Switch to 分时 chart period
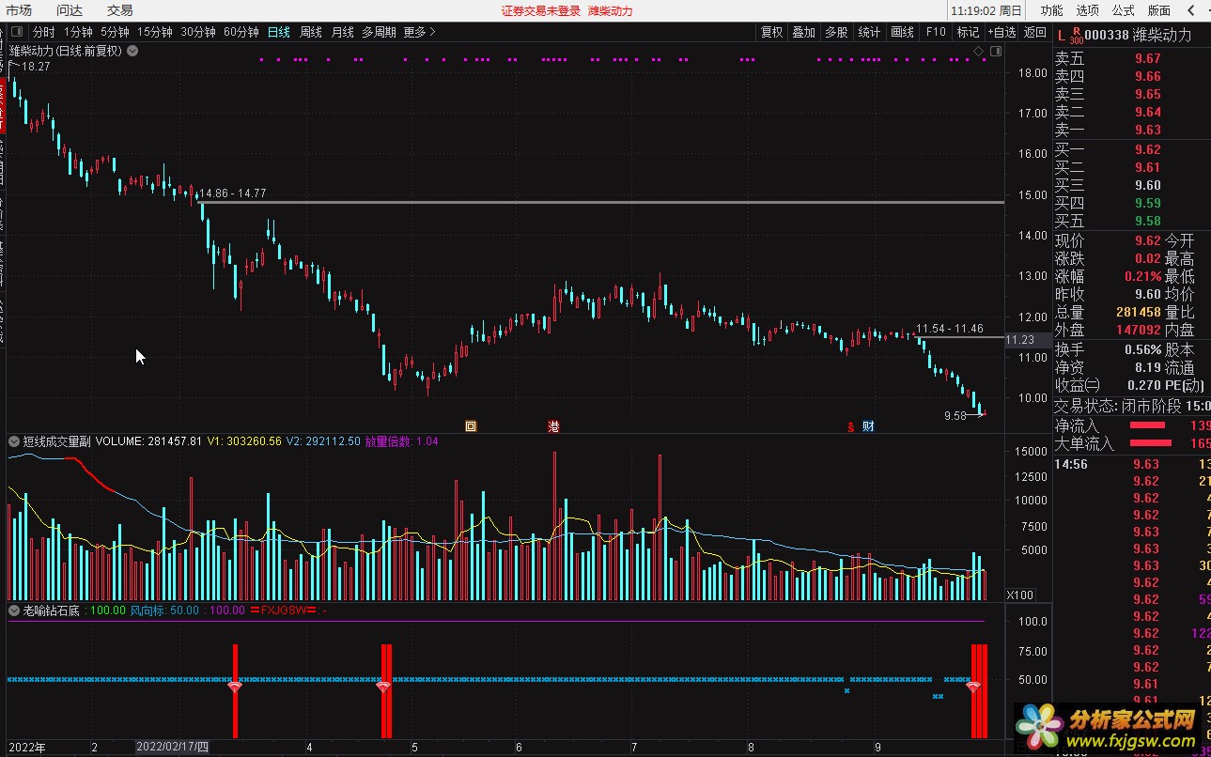1211x757 pixels. point(44,32)
